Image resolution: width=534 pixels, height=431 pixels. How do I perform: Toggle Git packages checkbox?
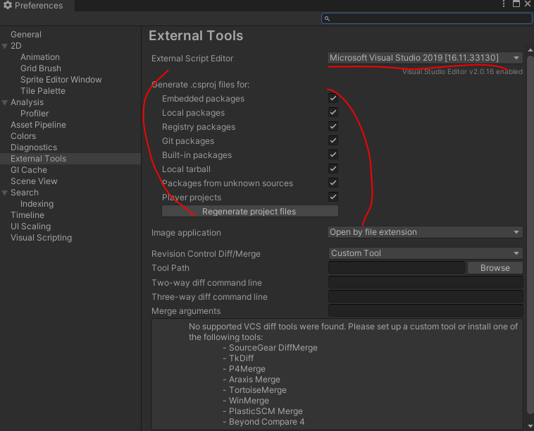point(333,140)
